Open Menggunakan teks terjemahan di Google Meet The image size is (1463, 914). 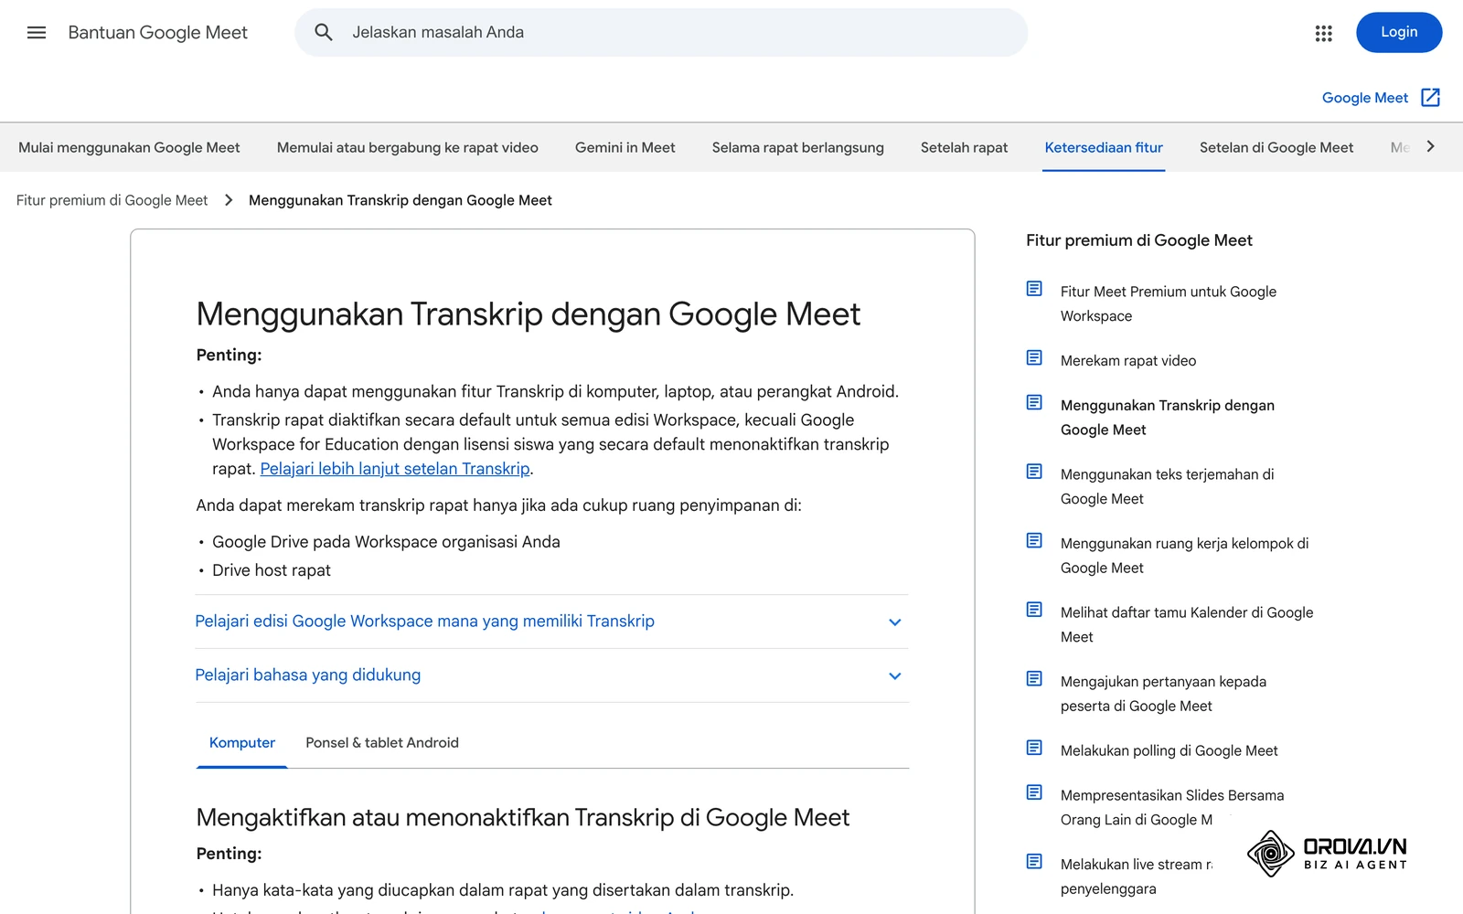click(1168, 486)
